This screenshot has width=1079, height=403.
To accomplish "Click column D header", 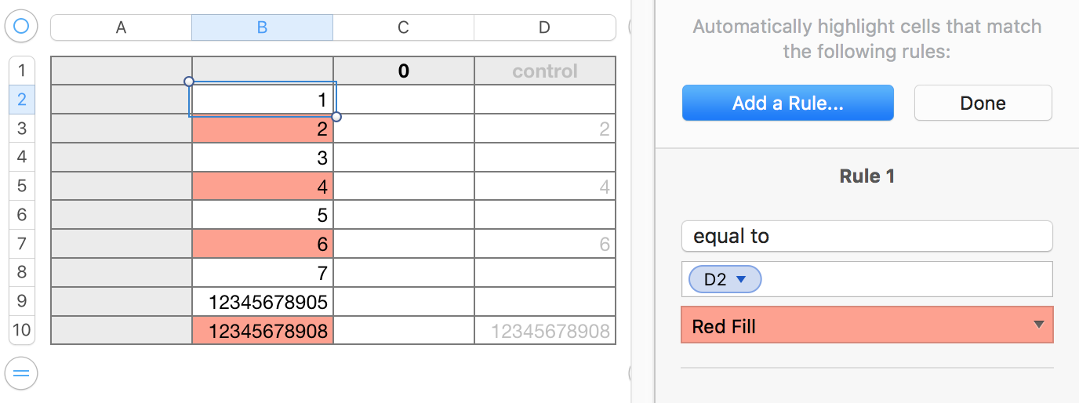I will point(544,27).
